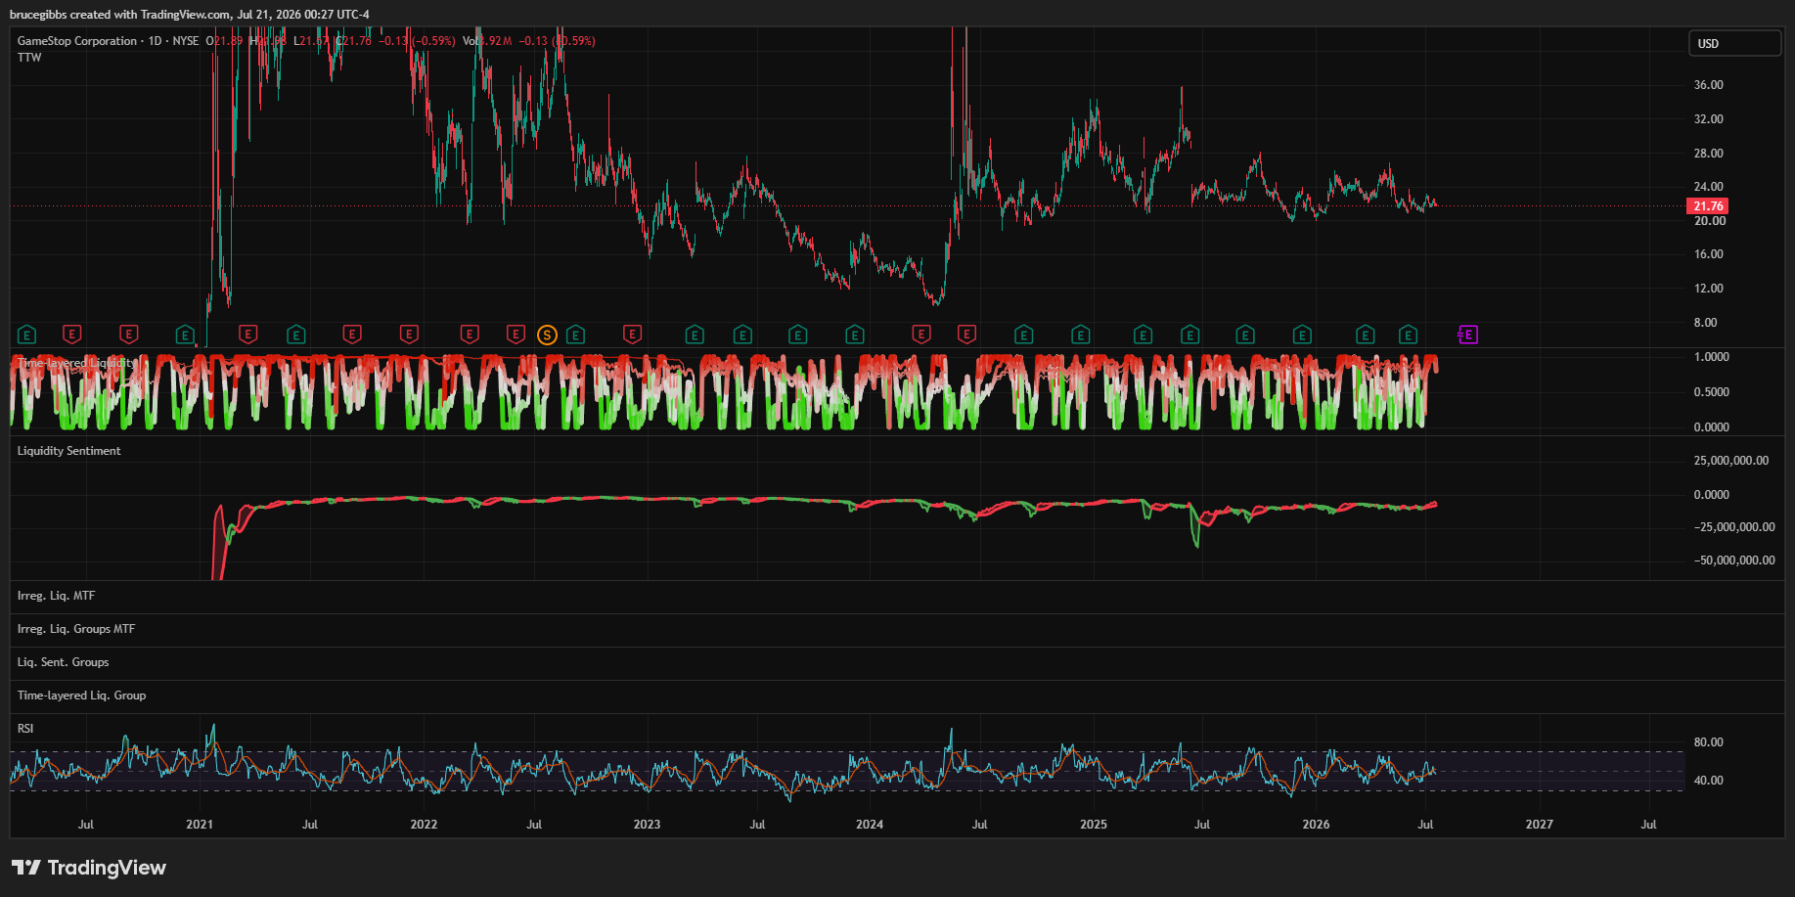Click the leftmost red earnings E marker
Viewport: 1795px width, 897px height.
[71, 335]
